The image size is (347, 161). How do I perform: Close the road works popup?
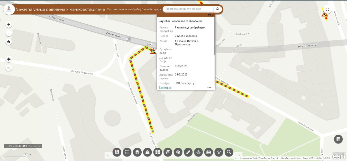click(x=213, y=15)
